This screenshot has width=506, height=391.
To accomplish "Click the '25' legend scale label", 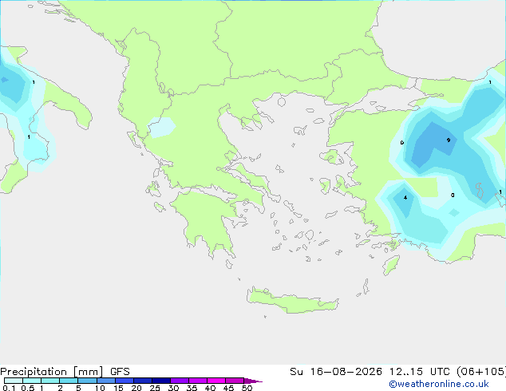I will click(x=155, y=388).
